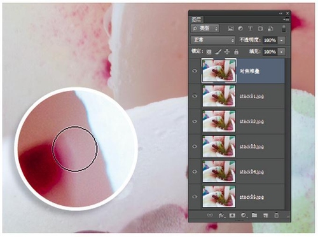Hide the stack01.jpg layer

(x=195, y=96)
